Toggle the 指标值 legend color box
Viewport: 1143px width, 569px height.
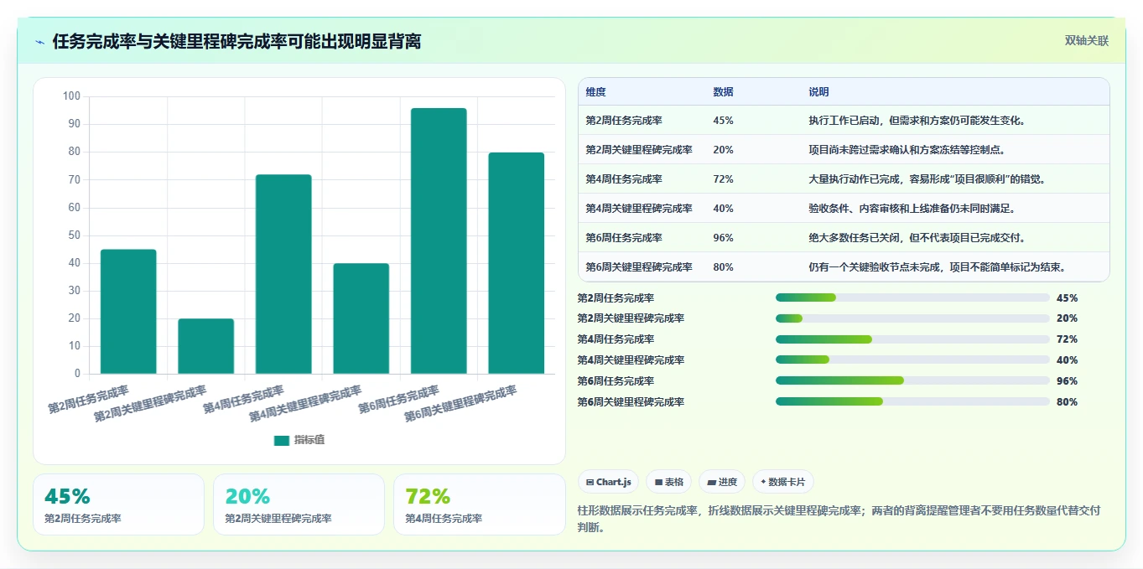pos(282,441)
